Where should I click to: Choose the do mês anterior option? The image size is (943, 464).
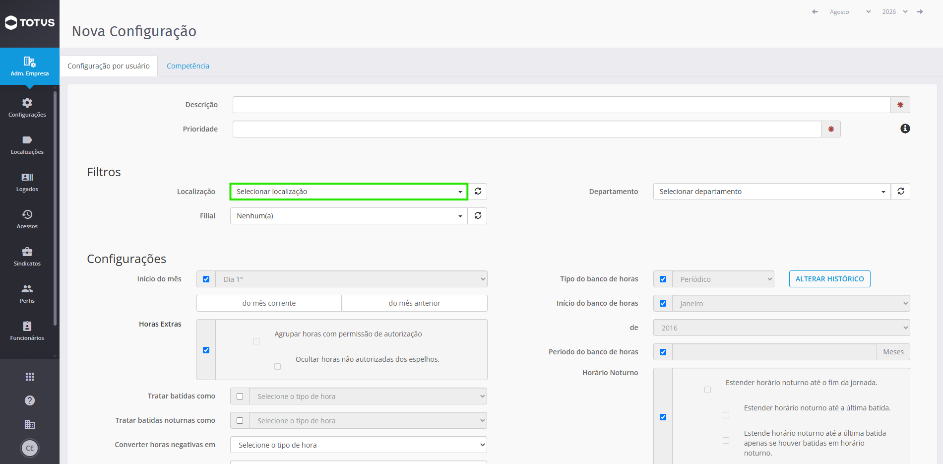point(415,303)
